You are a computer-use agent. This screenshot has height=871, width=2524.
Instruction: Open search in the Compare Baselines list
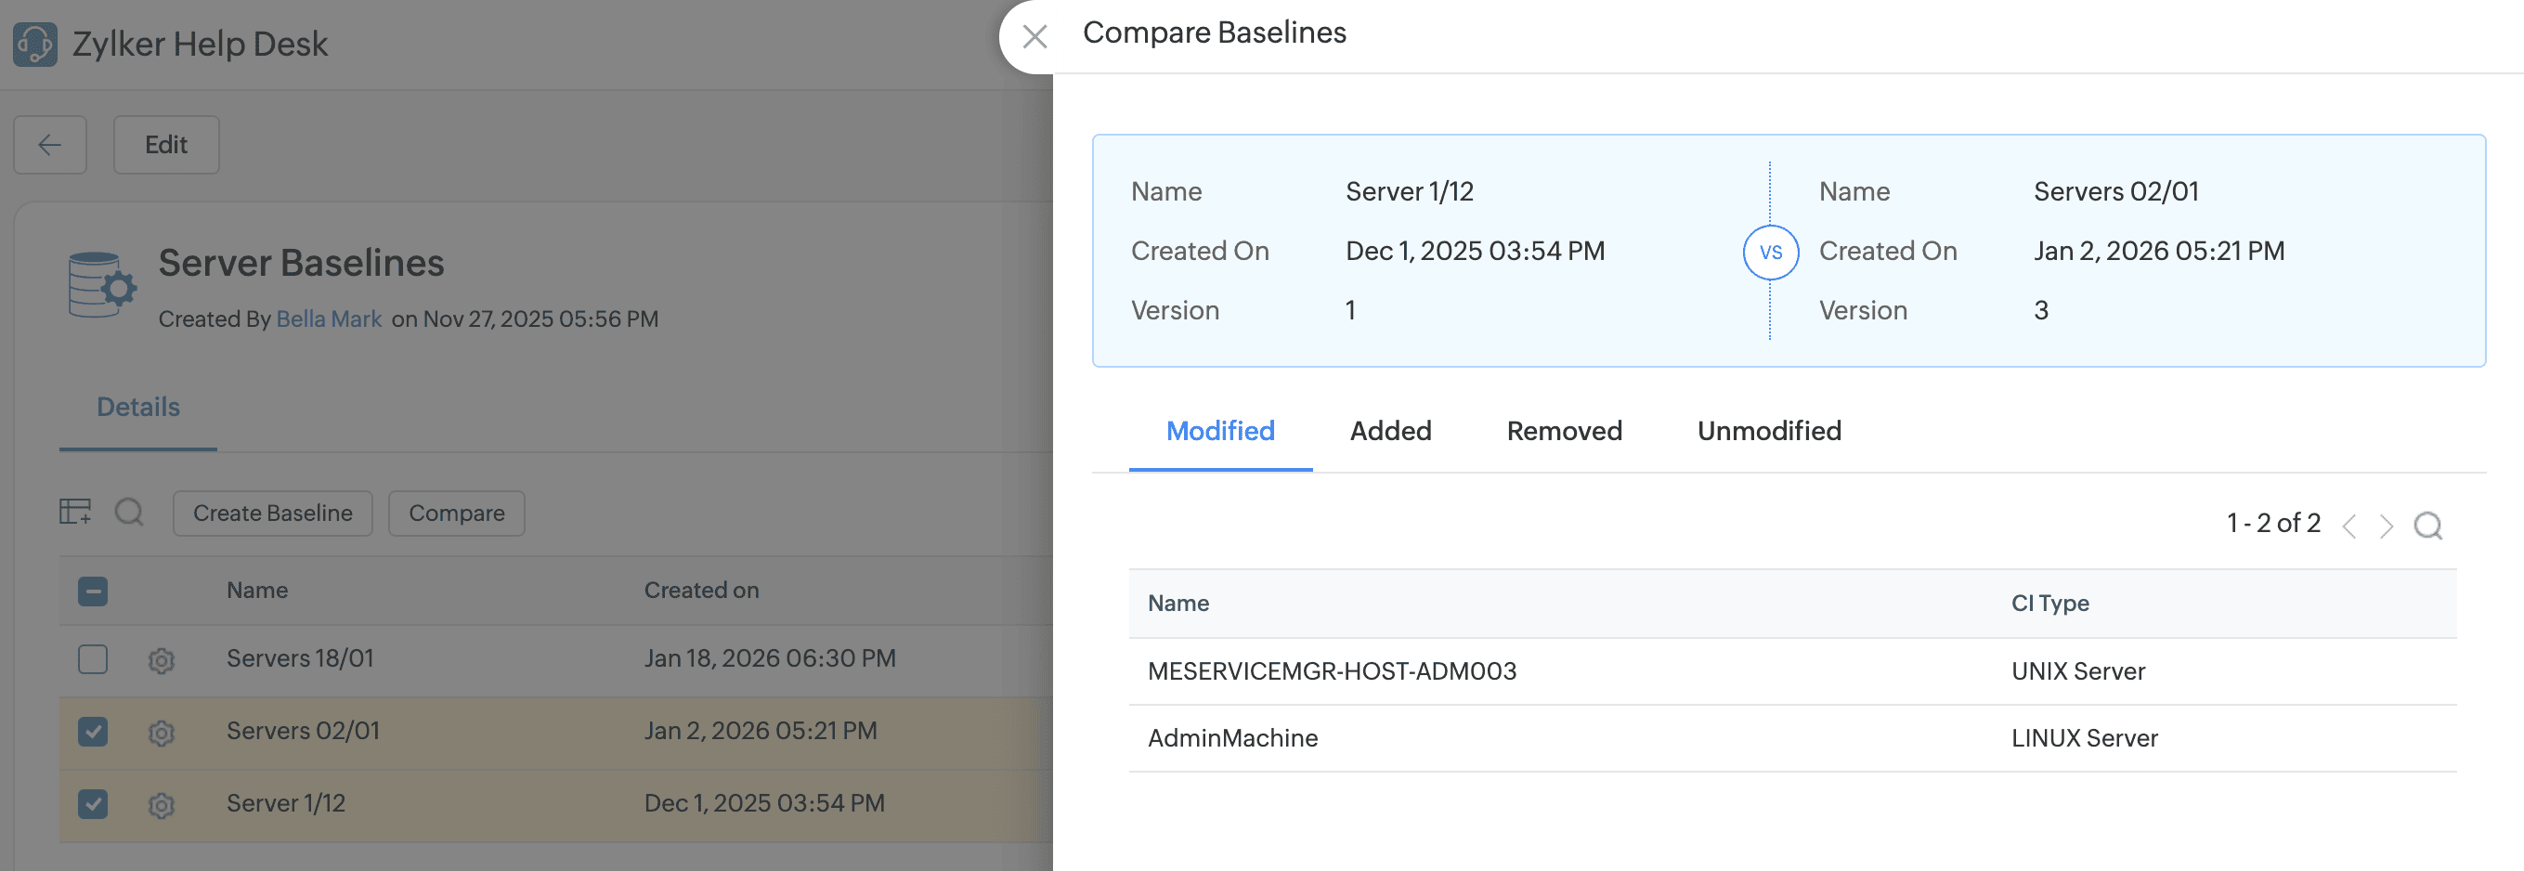(x=2427, y=526)
